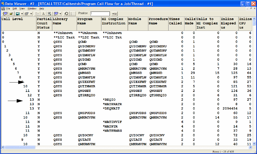
Task: Click the document icon in menu bar
Action: pos(3,9)
